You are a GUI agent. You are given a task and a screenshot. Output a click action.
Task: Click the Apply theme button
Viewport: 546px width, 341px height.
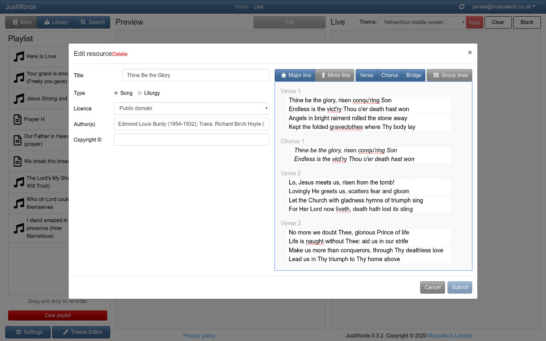pos(474,22)
